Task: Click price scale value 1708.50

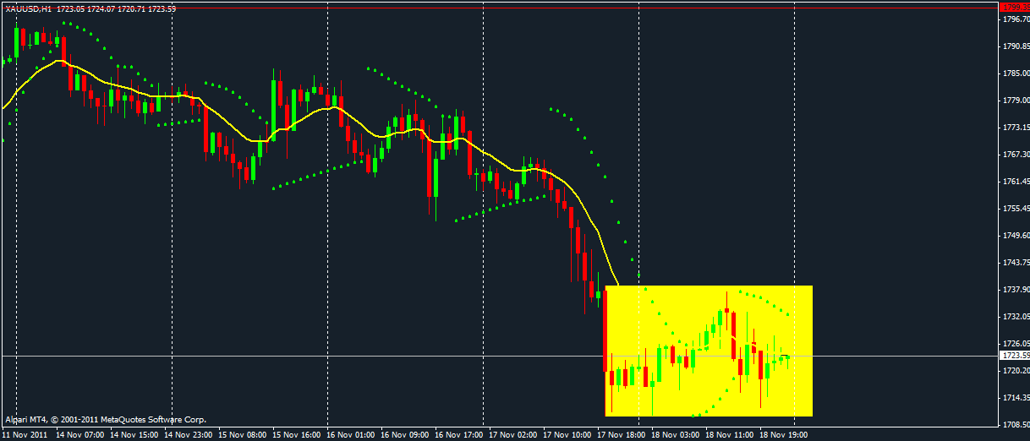Action: click(x=1015, y=424)
